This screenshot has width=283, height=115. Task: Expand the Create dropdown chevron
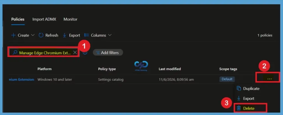point(33,35)
